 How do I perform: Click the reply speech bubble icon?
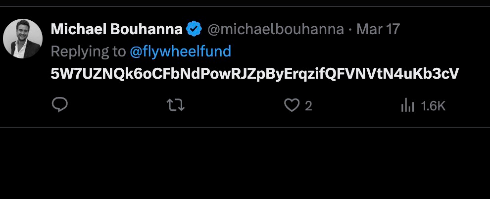tap(59, 105)
